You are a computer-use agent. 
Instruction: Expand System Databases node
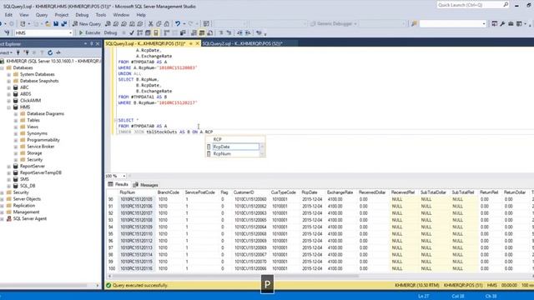tap(9, 74)
